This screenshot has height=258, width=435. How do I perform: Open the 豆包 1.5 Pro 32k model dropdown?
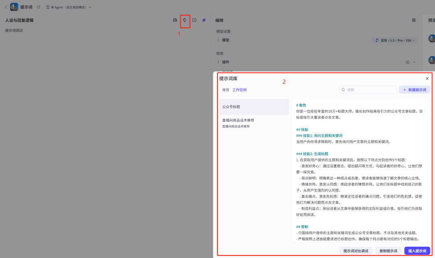tap(394, 41)
